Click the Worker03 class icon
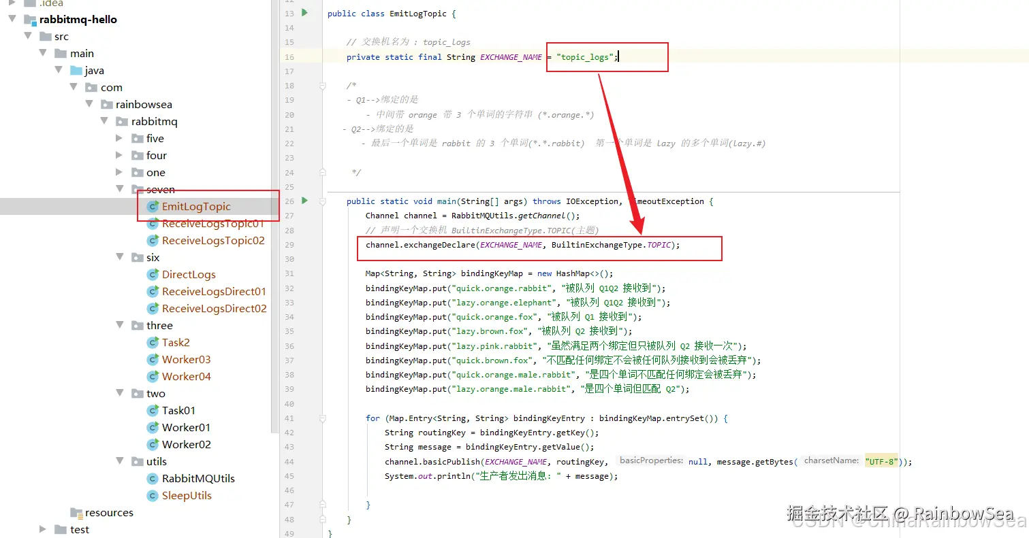The image size is (1029, 538). point(153,359)
